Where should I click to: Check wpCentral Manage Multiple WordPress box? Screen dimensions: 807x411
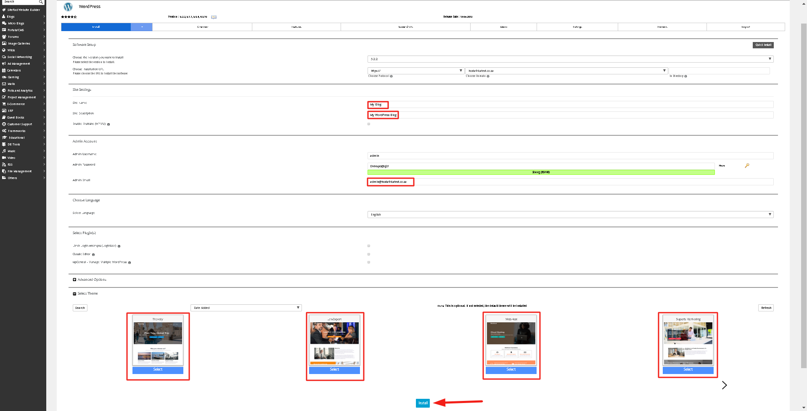point(369,262)
